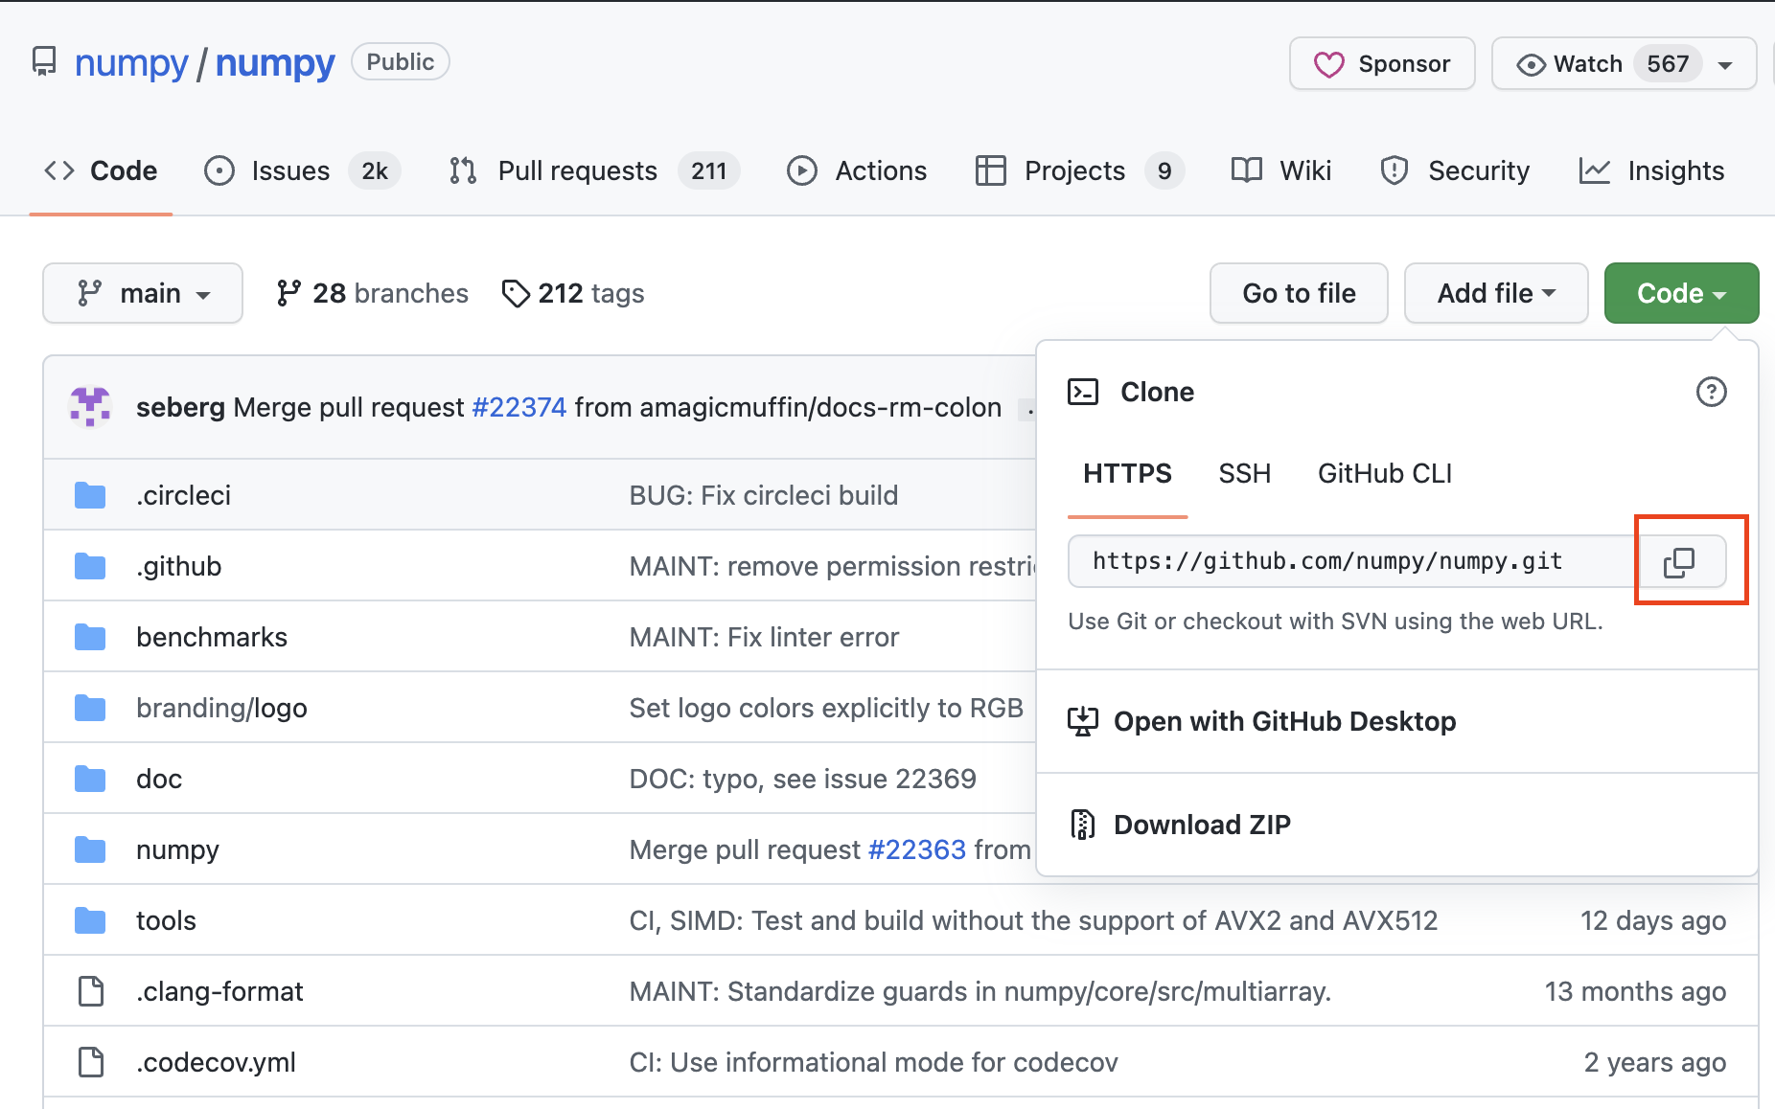Screen dimensions: 1775x1109
Task: Click the branch icon beside 28 branches
Action: pos(288,293)
